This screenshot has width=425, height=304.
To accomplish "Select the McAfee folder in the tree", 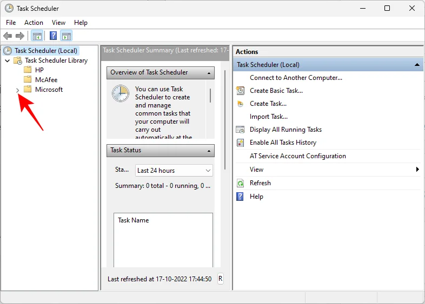I will click(46, 80).
